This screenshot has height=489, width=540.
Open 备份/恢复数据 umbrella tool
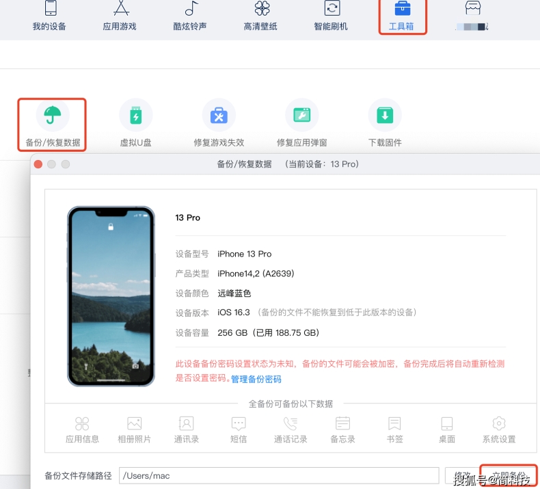[53, 124]
